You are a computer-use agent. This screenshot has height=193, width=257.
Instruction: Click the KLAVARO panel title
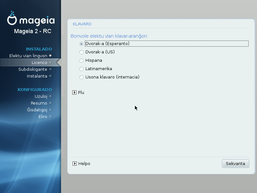(x=82, y=24)
